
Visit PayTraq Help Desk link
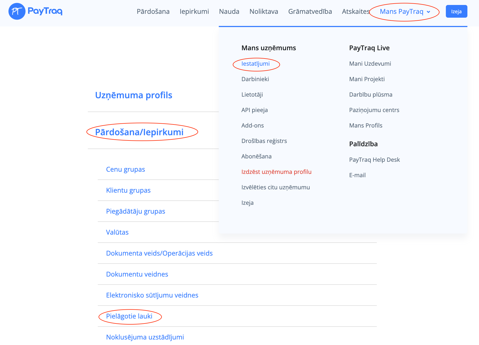tap(374, 160)
